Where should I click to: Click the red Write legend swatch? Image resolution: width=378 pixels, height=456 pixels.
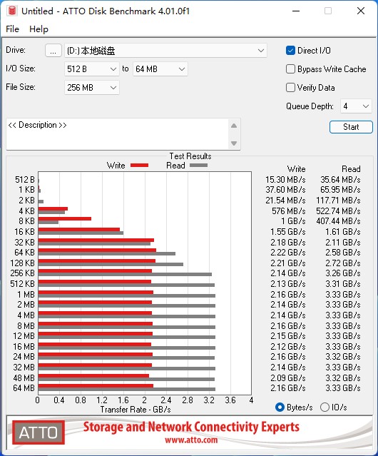tap(140, 166)
